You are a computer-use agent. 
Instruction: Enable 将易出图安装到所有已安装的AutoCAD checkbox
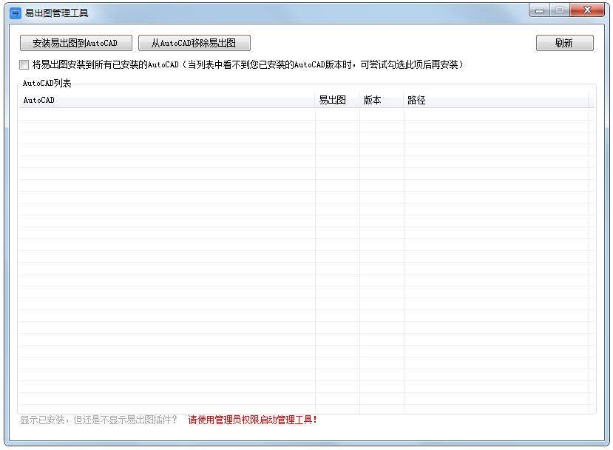[23, 65]
